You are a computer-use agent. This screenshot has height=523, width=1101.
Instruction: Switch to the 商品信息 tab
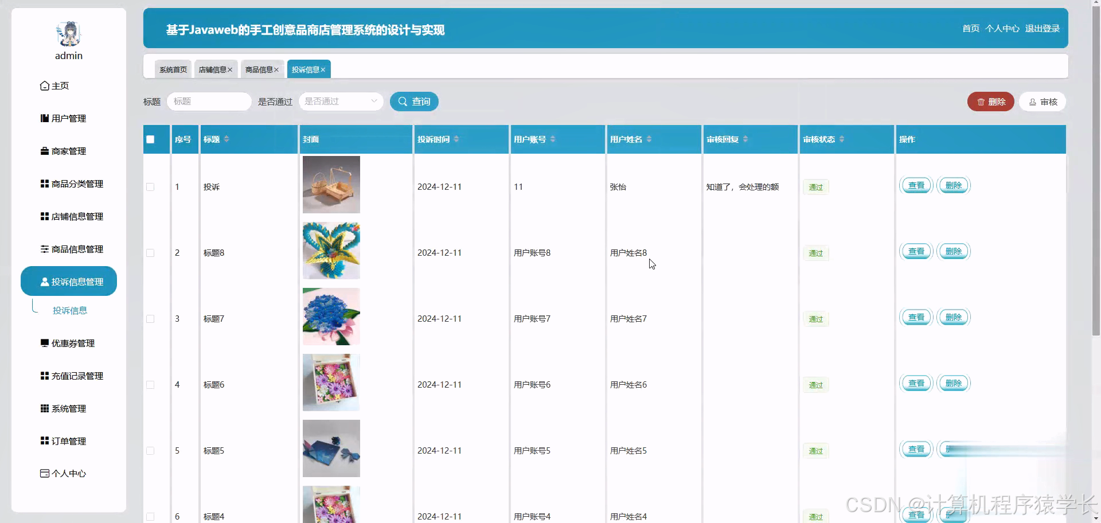(x=259, y=69)
